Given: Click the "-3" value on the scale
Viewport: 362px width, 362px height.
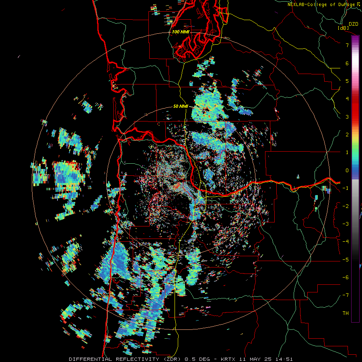Looking at the screenshot, I should pyautogui.click(x=346, y=224).
